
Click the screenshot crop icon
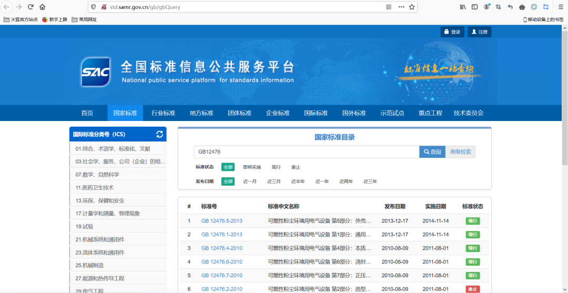[499, 7]
